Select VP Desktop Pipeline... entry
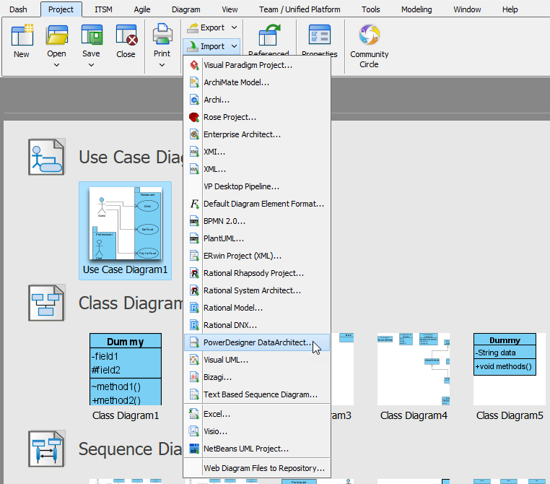 tap(257, 186)
